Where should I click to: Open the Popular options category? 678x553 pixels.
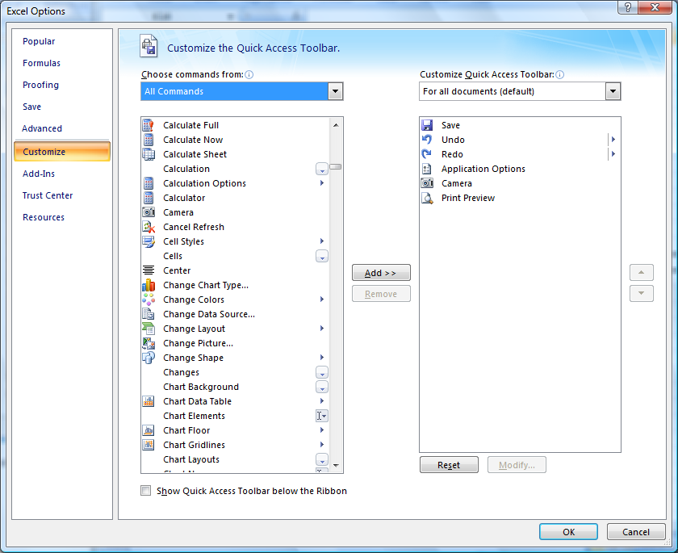[x=39, y=41]
